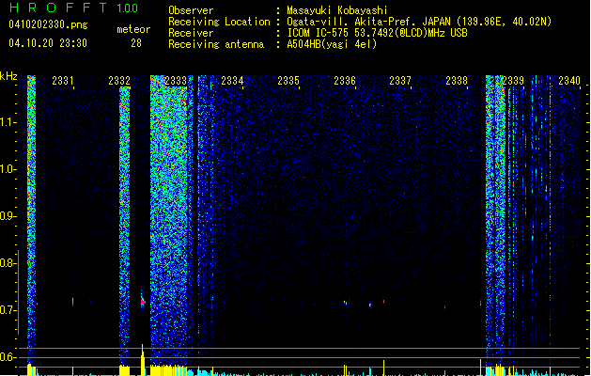Image resolution: width=591 pixels, height=376 pixels.
Task: Click the 2336 time marker
Action: 345,81
